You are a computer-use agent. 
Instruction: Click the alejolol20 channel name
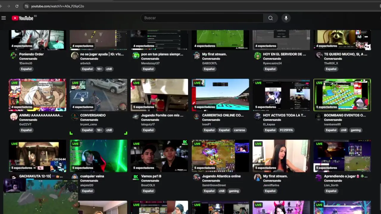pyautogui.click(x=87, y=185)
